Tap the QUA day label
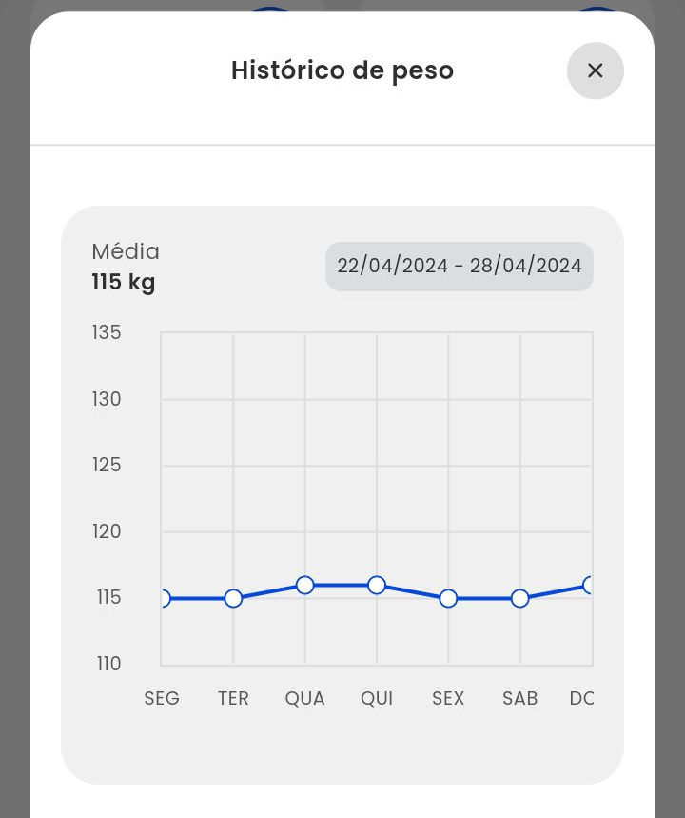Image resolution: width=685 pixels, height=818 pixels. coord(304,698)
